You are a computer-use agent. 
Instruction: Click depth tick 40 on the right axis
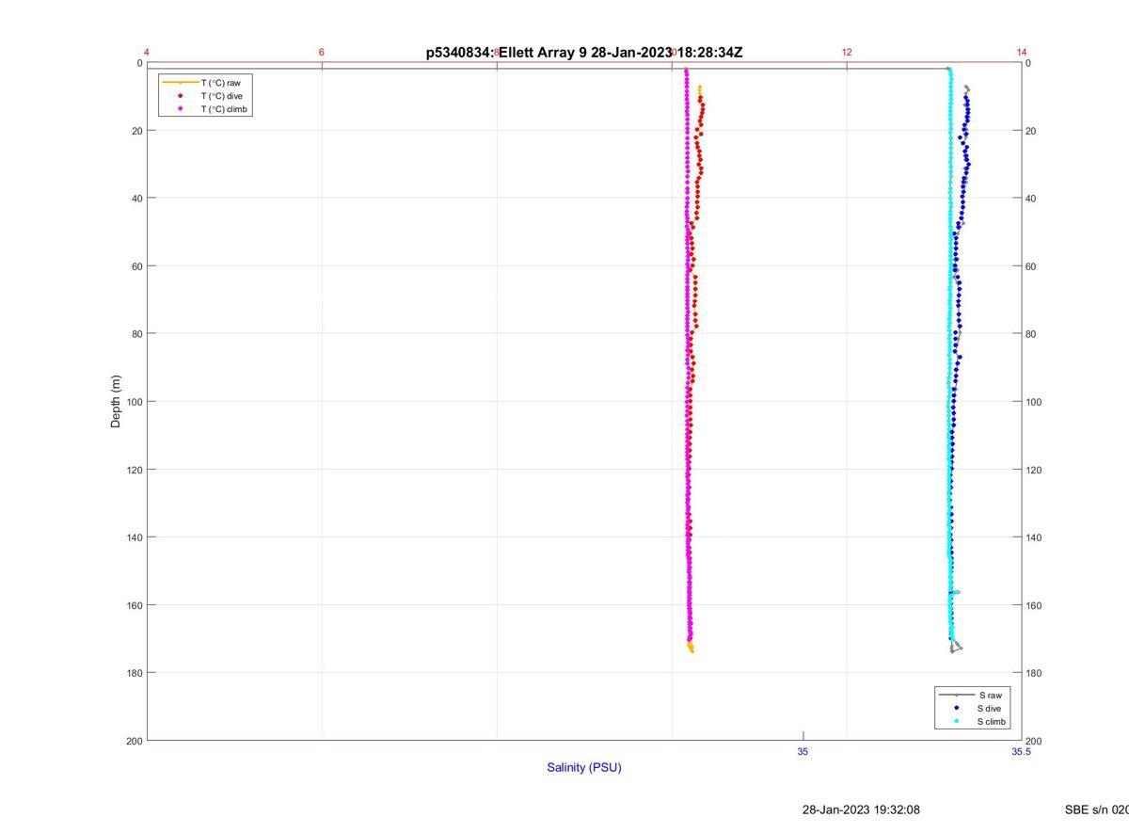point(1031,199)
